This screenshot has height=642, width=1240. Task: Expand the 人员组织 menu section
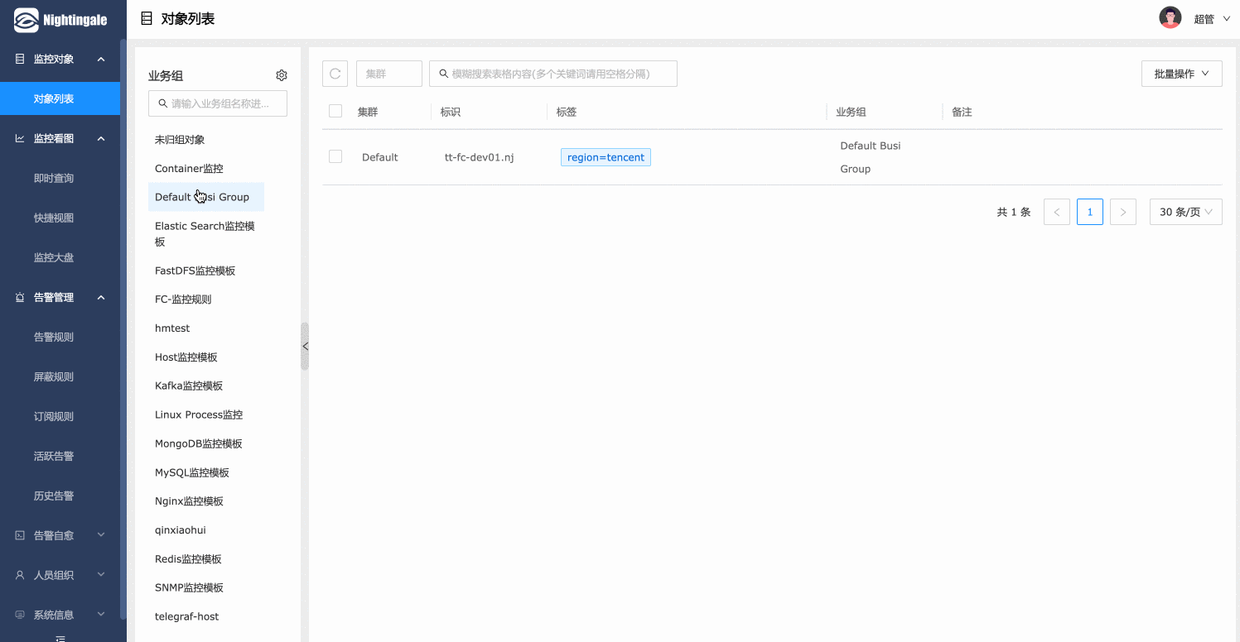101,575
